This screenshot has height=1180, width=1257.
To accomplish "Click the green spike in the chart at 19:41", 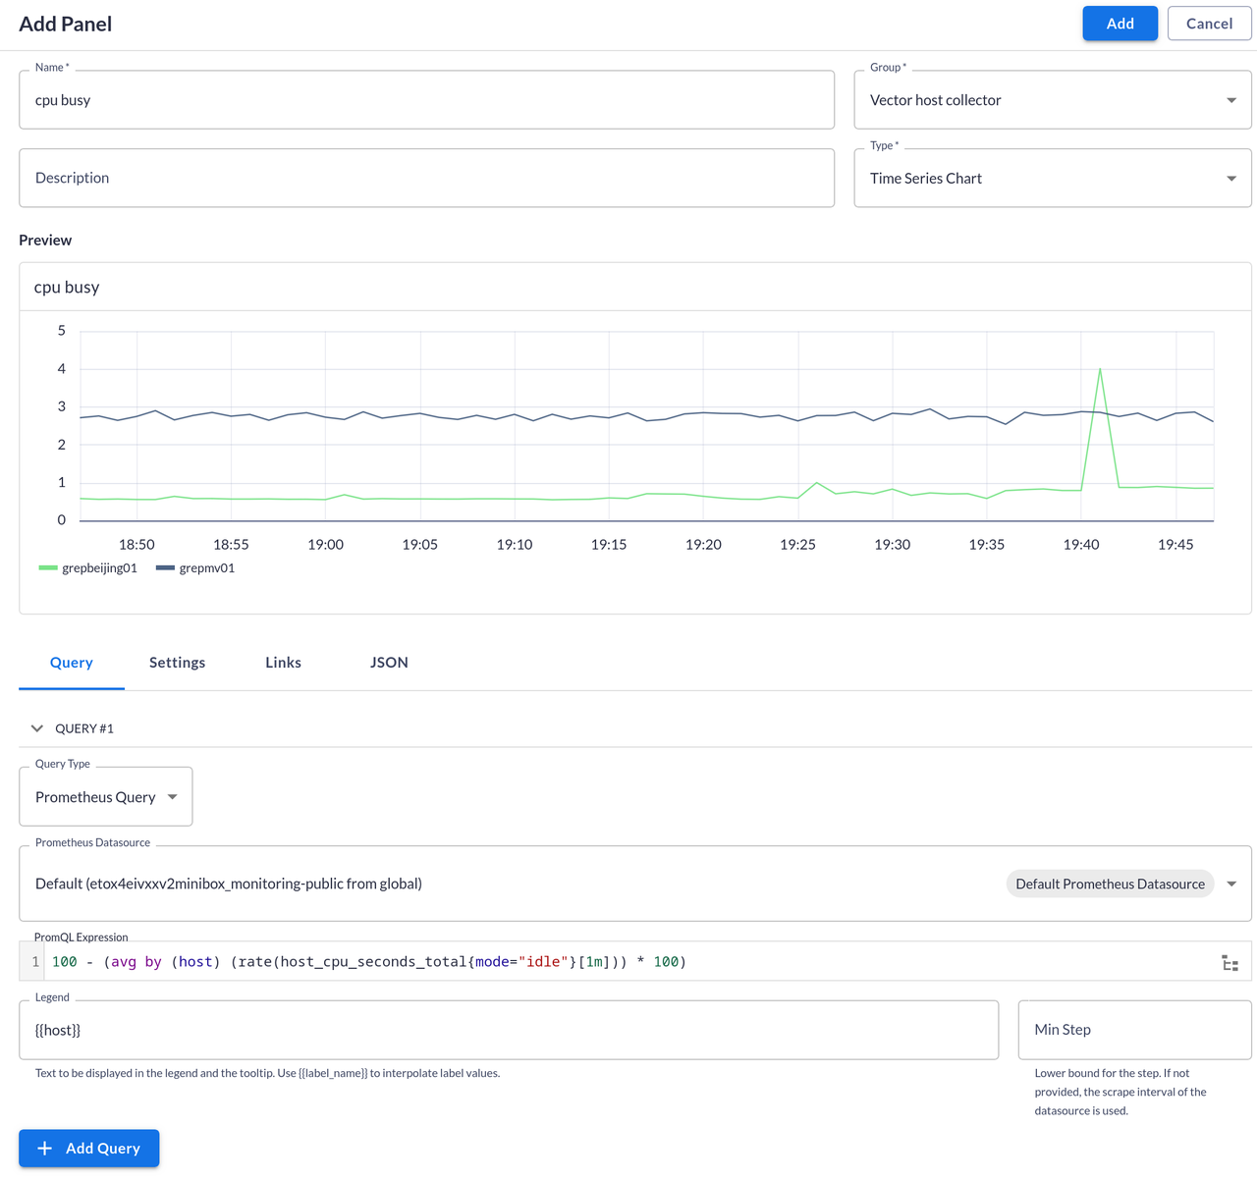I will pos(1100,370).
